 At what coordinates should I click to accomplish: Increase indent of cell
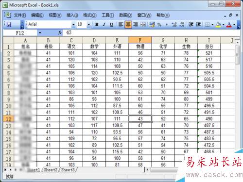point(198,25)
